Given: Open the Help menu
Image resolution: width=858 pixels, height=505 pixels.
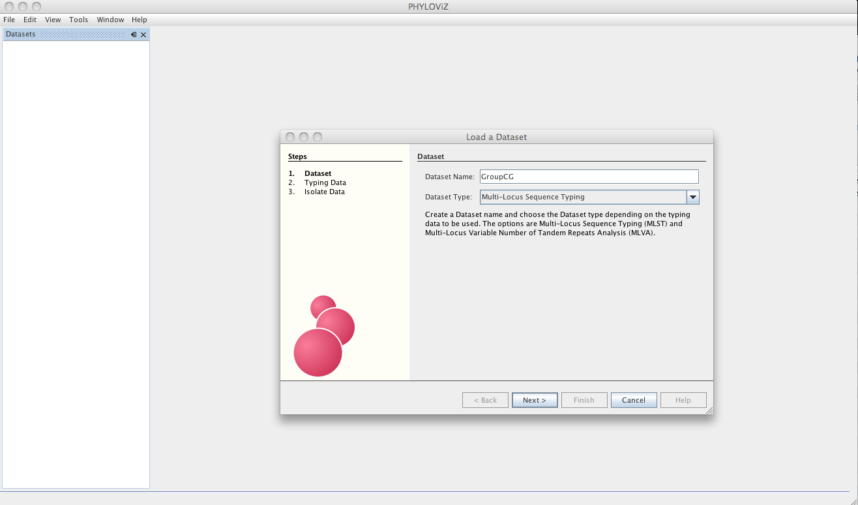Looking at the screenshot, I should coord(139,20).
